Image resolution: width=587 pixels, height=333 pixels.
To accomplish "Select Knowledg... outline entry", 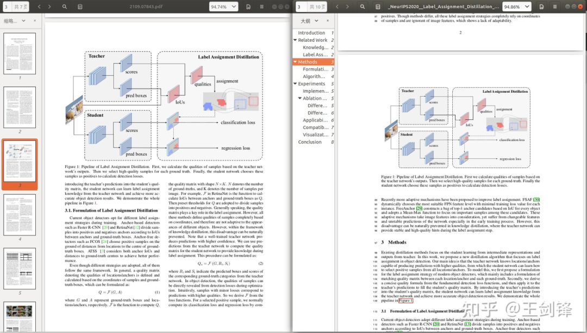I will [316, 48].
